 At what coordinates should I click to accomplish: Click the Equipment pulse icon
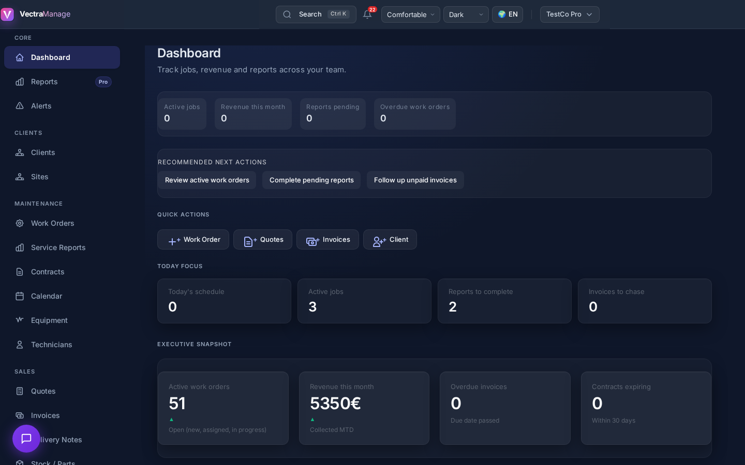20,320
